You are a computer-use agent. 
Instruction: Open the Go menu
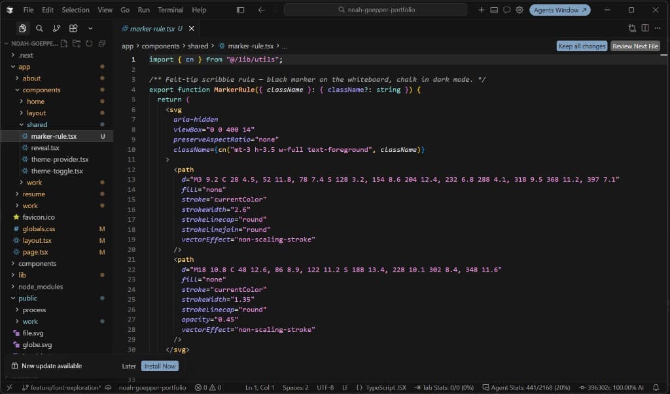click(125, 10)
